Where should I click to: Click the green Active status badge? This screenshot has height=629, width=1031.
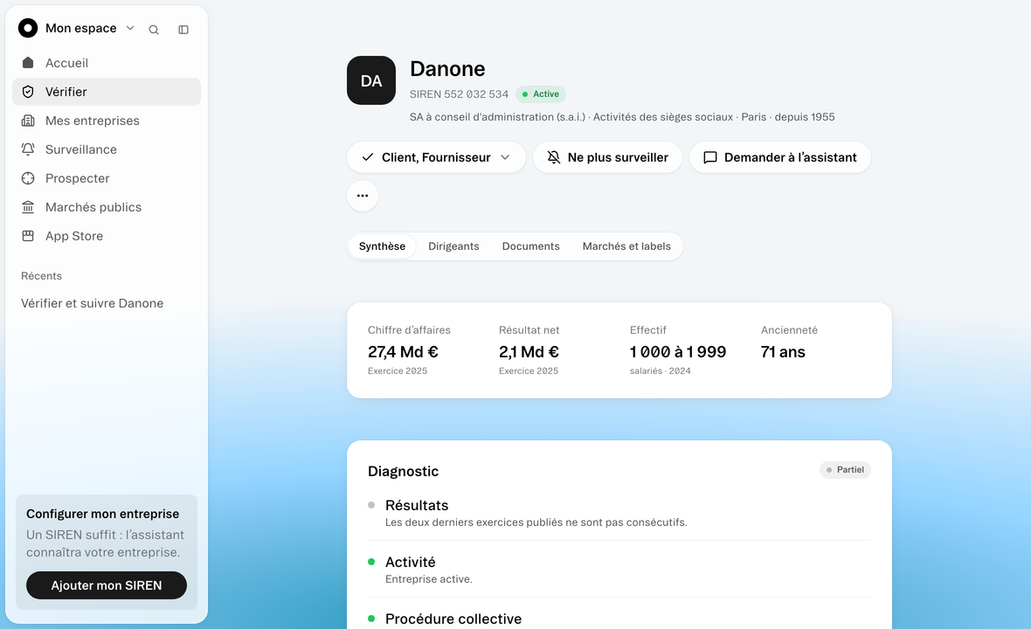tap(541, 94)
